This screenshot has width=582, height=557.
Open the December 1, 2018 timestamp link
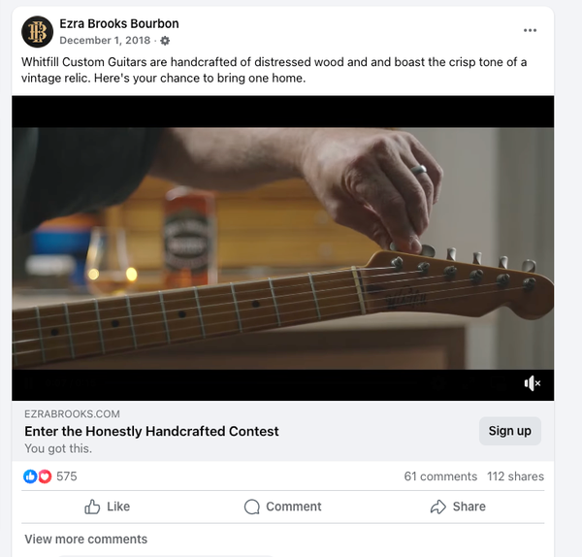point(106,41)
